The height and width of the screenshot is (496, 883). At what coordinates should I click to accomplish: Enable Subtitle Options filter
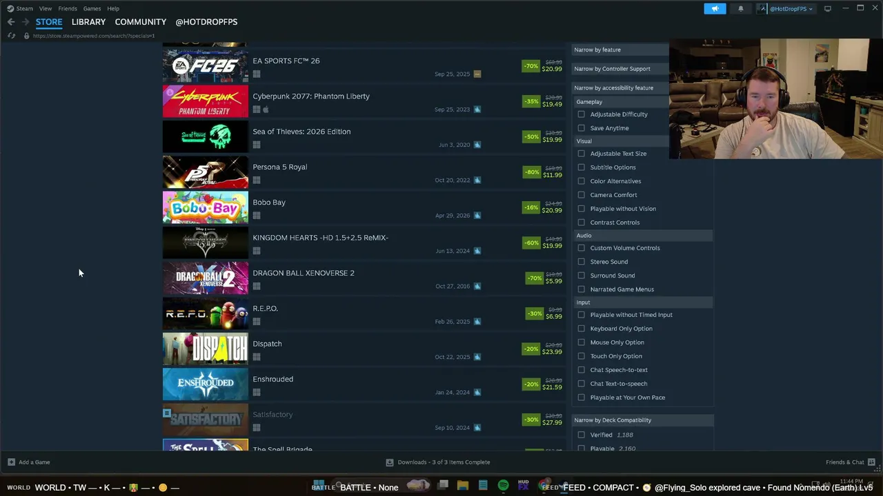[581, 167]
